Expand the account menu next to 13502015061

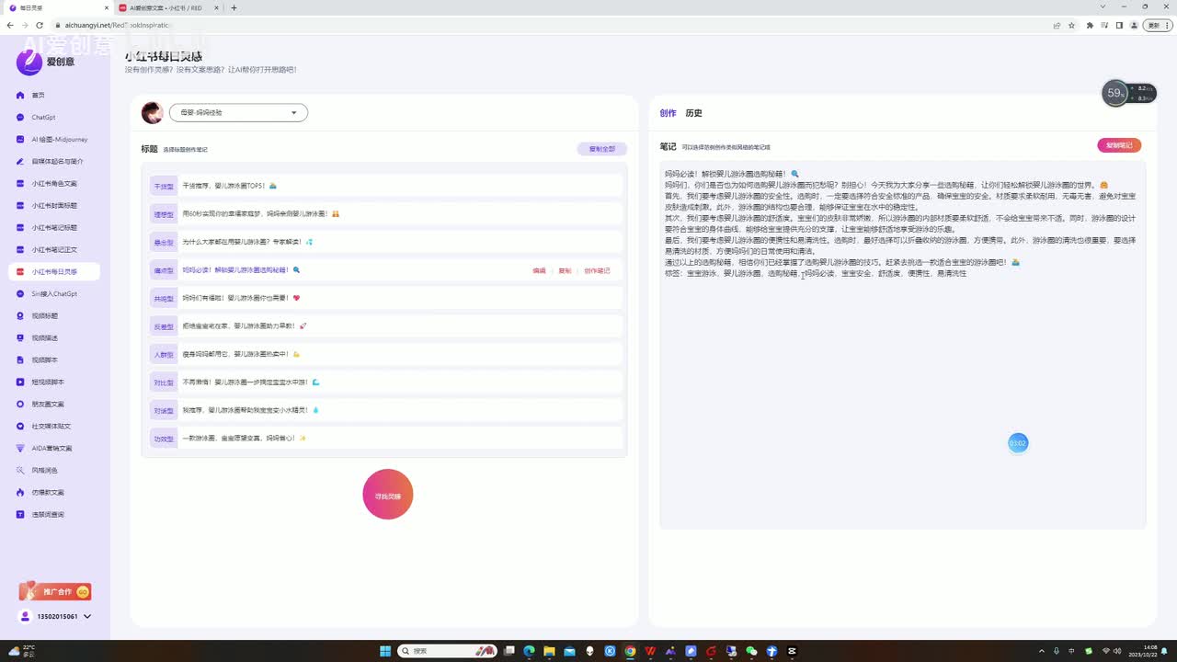click(x=87, y=617)
